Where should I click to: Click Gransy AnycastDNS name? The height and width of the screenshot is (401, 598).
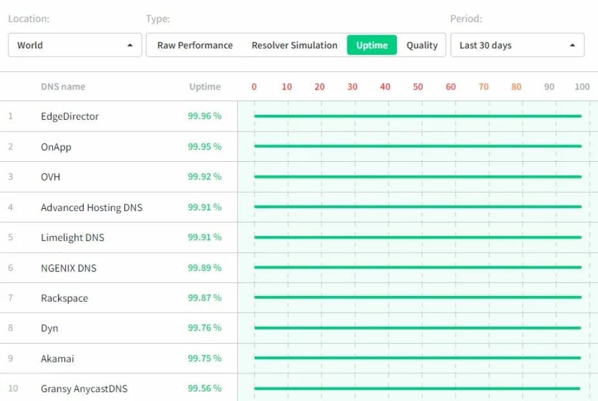(x=84, y=388)
